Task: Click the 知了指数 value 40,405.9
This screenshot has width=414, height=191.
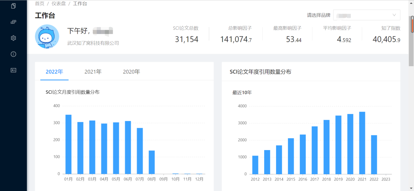Action: [x=386, y=39]
